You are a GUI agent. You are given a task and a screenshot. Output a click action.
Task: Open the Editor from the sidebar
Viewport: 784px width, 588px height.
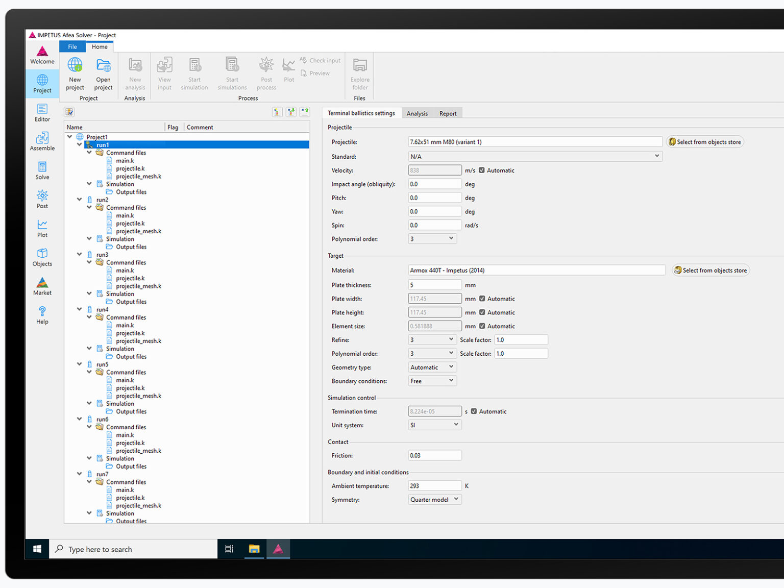[x=42, y=113]
